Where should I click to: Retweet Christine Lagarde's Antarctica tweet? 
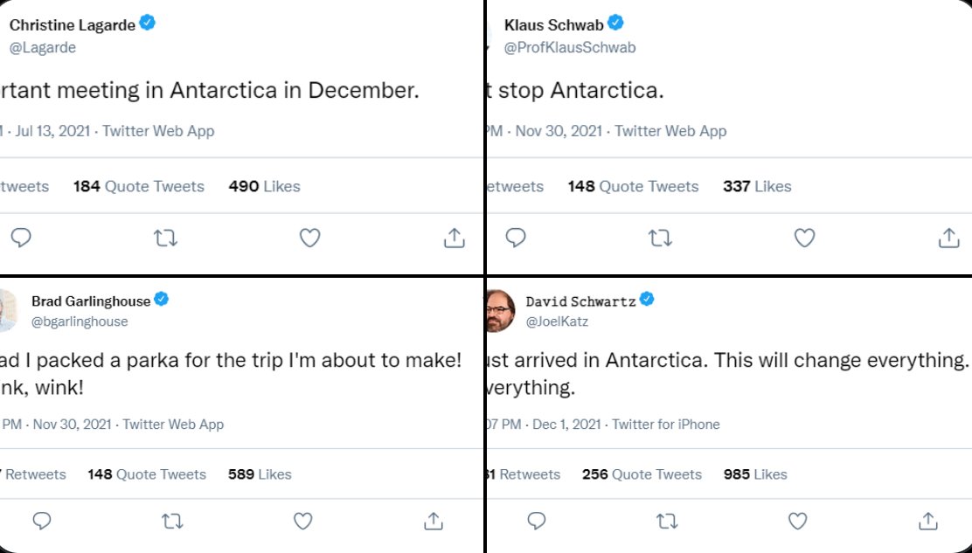click(165, 238)
